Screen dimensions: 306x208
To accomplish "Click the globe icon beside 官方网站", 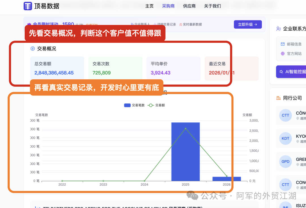I will click(x=282, y=54).
